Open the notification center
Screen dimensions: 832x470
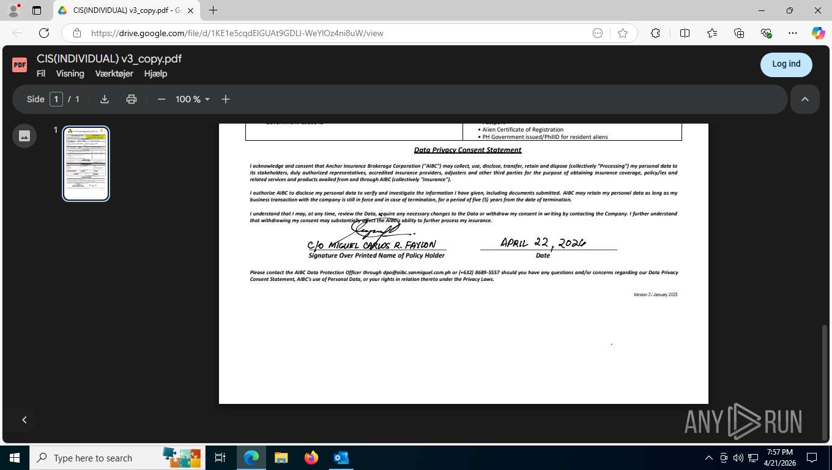point(812,458)
